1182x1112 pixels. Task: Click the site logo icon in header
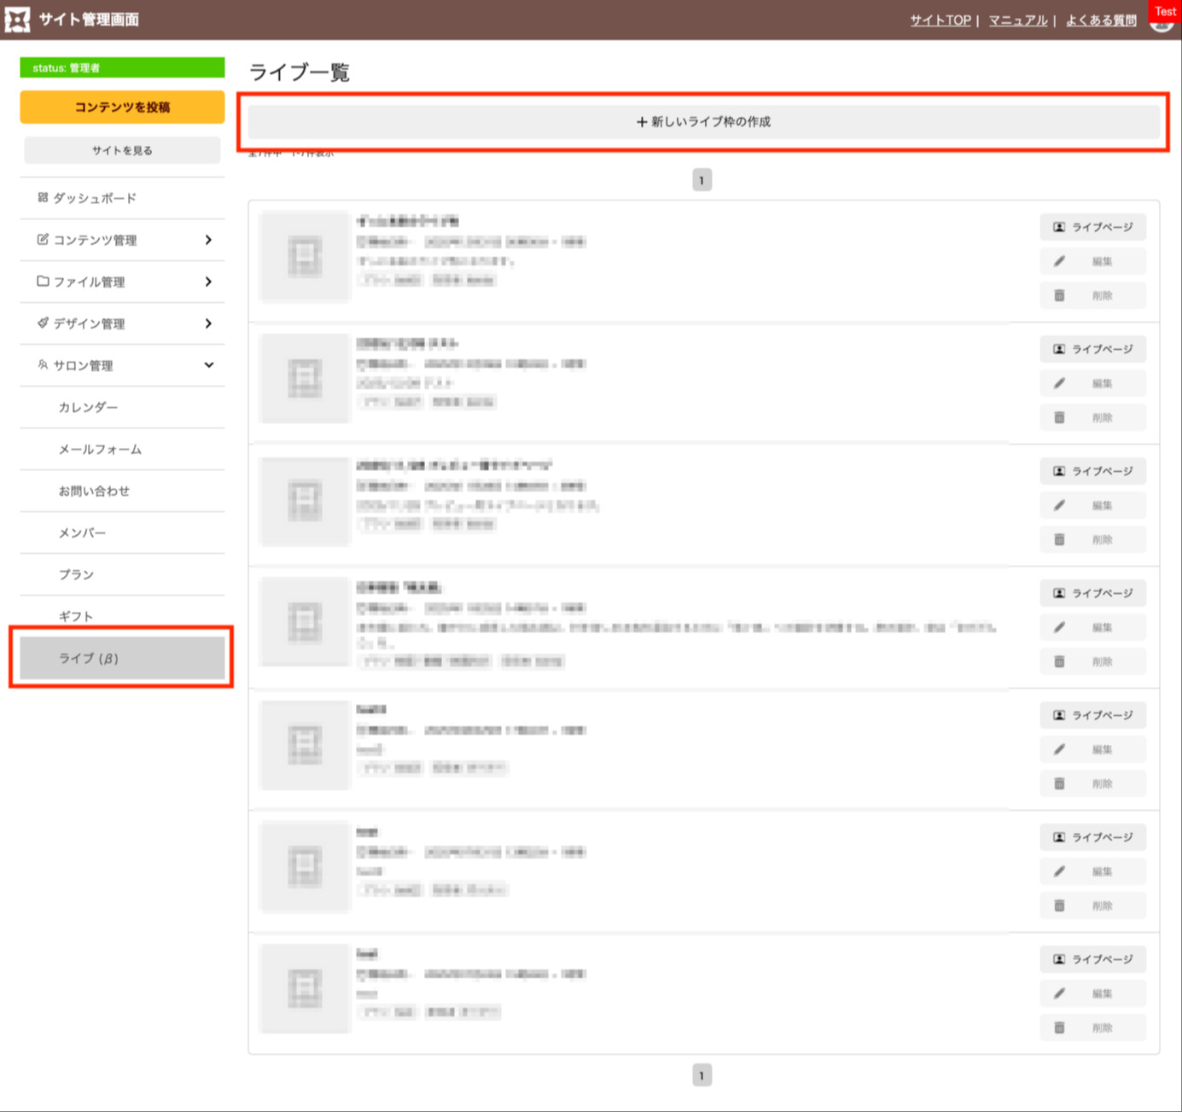click(x=17, y=20)
